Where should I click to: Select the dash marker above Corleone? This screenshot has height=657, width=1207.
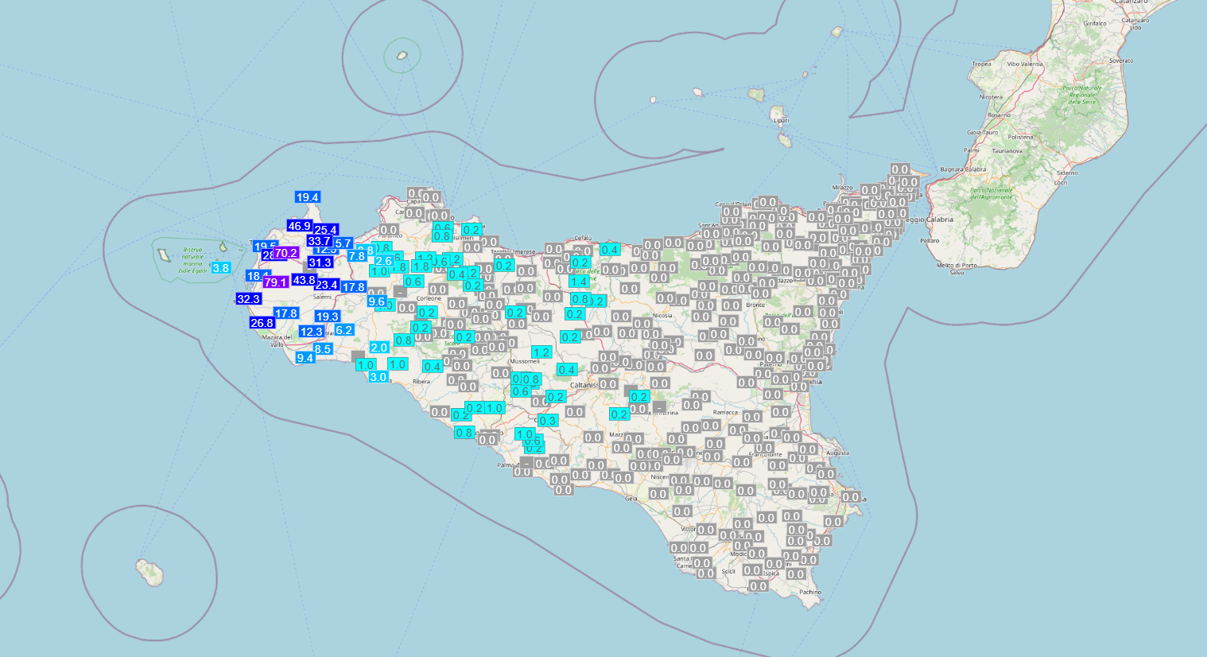[x=400, y=292]
